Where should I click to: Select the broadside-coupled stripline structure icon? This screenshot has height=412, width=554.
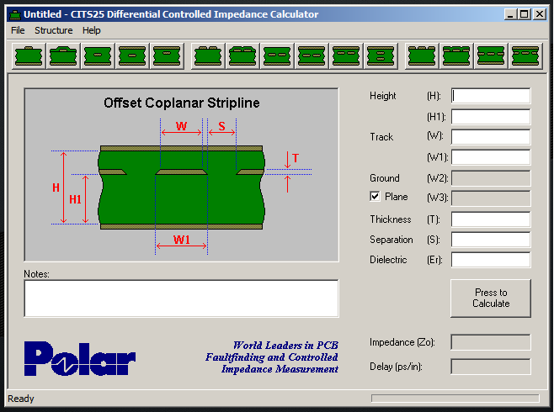click(381, 55)
